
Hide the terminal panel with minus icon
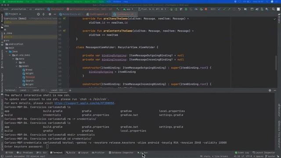click(x=275, y=90)
